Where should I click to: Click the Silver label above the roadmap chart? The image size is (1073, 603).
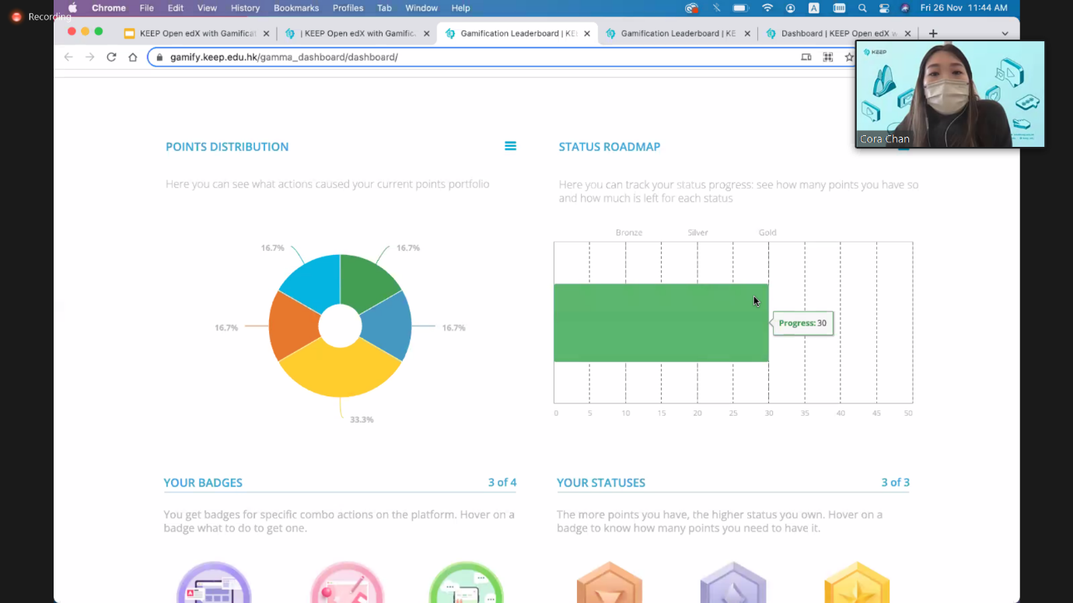(x=698, y=232)
